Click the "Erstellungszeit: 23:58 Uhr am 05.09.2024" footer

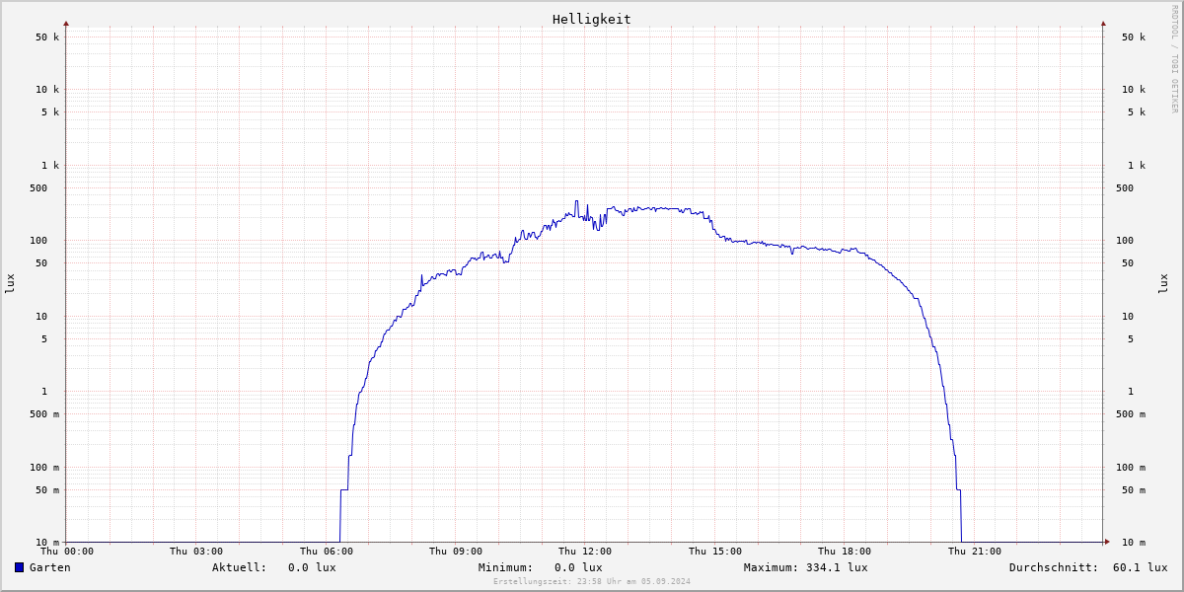tap(592, 581)
